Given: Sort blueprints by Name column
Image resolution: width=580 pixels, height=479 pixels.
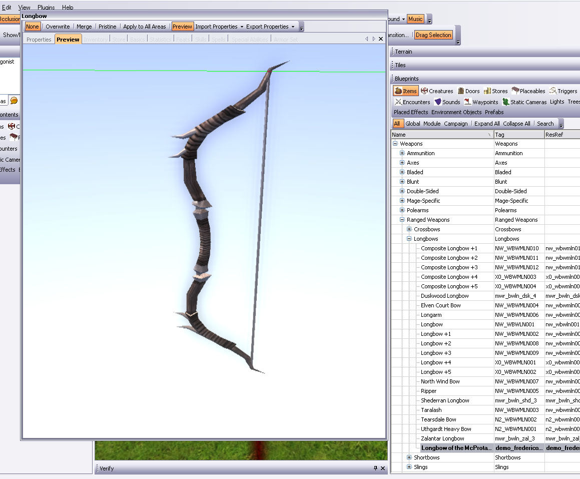Looking at the screenshot, I should click(x=442, y=135).
